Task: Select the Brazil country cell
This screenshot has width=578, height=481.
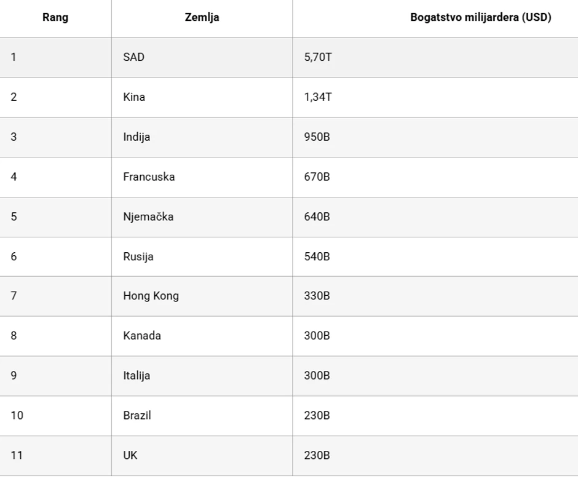Action: 137,416
